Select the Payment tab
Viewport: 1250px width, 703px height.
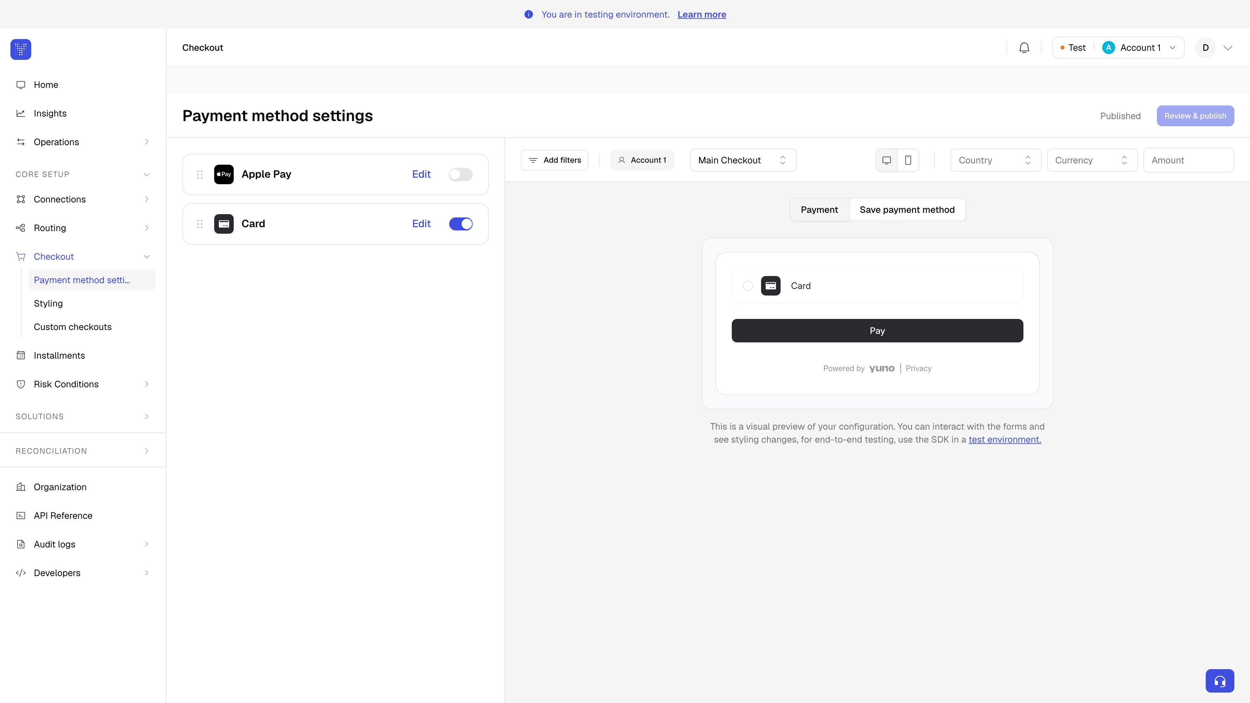point(819,210)
